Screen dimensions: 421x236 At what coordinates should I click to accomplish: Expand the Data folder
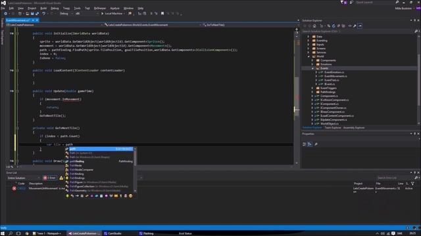[309, 37]
